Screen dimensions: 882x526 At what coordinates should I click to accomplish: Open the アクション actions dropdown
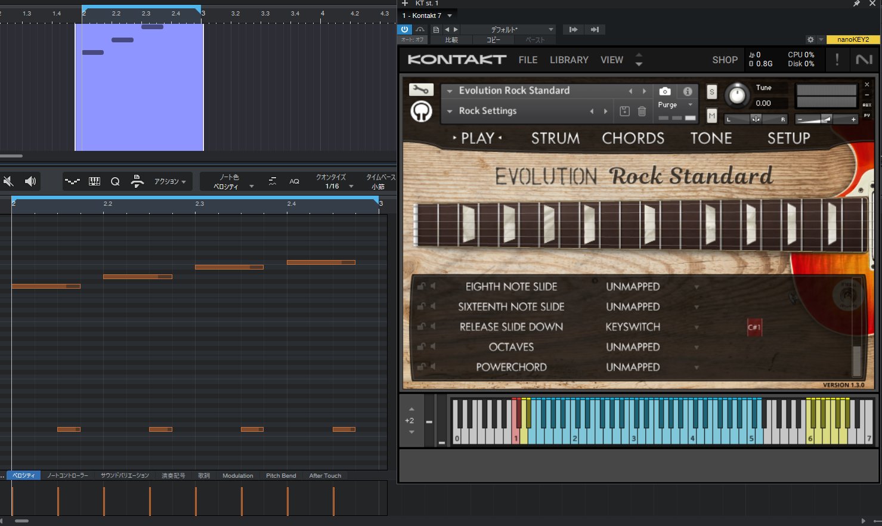tap(171, 181)
